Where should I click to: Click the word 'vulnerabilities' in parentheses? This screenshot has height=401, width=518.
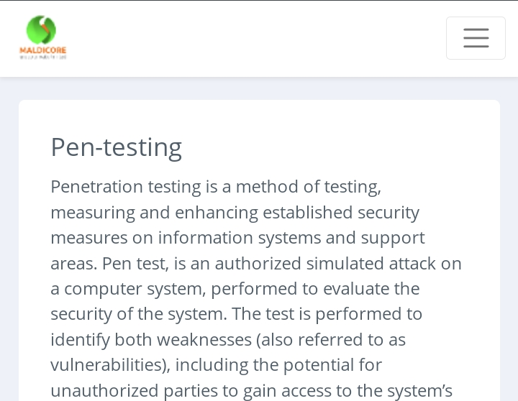pos(107,365)
